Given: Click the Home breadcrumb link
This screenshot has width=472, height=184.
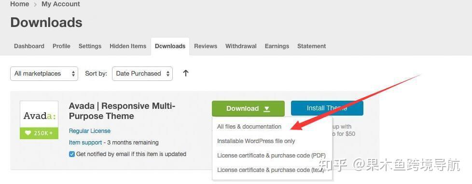Looking at the screenshot, I should tap(20, 4).
